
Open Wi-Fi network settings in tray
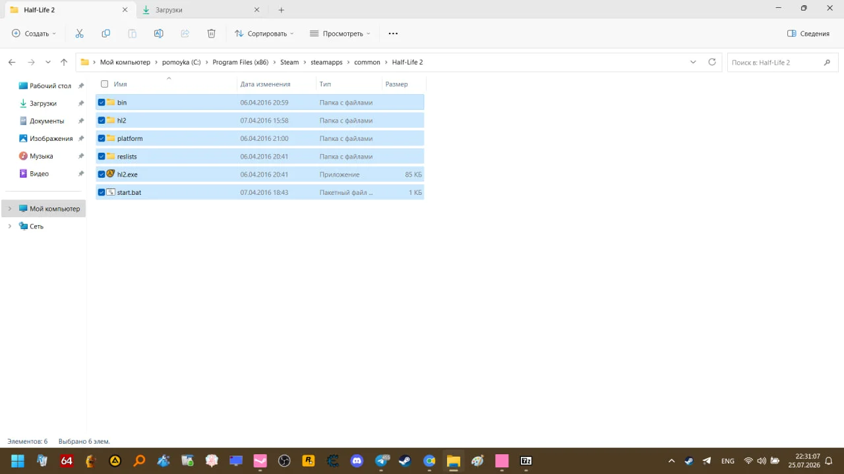point(748,461)
